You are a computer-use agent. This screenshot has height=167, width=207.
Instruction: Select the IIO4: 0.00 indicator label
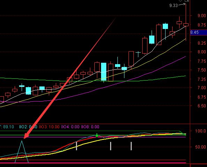click(70, 127)
